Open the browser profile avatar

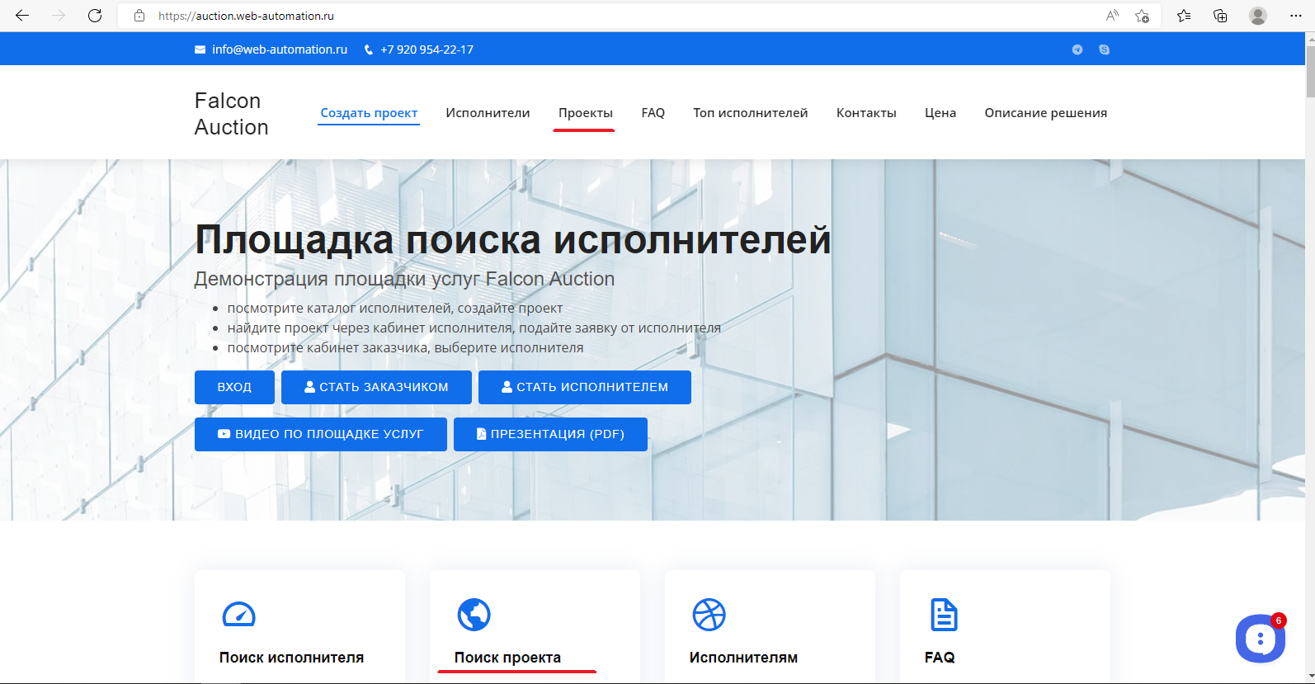pos(1257,16)
